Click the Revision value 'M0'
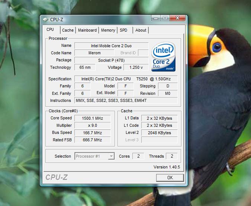Viewport: 251px width, 206px height. tap(168, 93)
